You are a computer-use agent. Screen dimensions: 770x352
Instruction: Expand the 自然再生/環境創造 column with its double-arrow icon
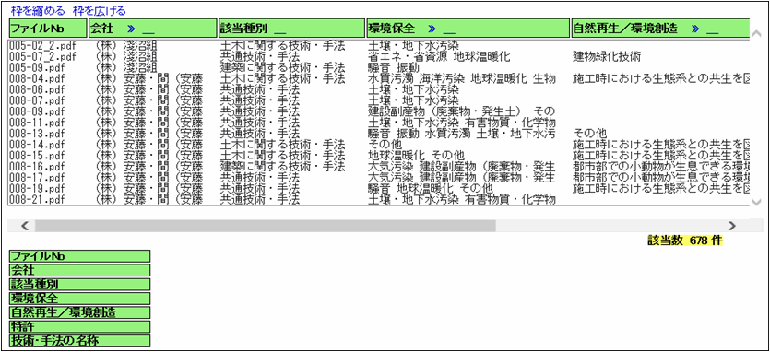pos(695,29)
